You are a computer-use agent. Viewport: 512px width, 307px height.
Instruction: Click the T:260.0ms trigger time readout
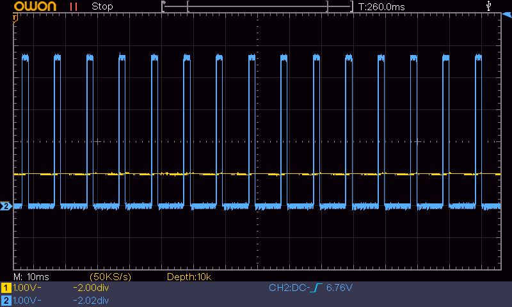click(381, 7)
